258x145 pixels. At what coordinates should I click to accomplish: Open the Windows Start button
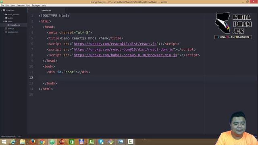4,142
